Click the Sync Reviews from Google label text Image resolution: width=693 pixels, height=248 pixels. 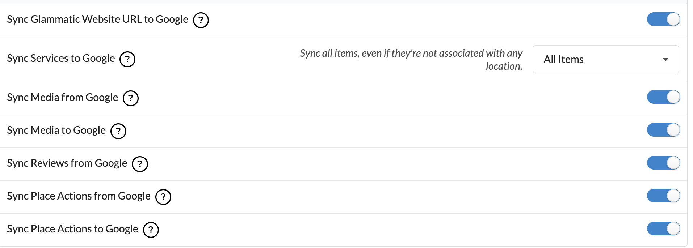click(67, 163)
